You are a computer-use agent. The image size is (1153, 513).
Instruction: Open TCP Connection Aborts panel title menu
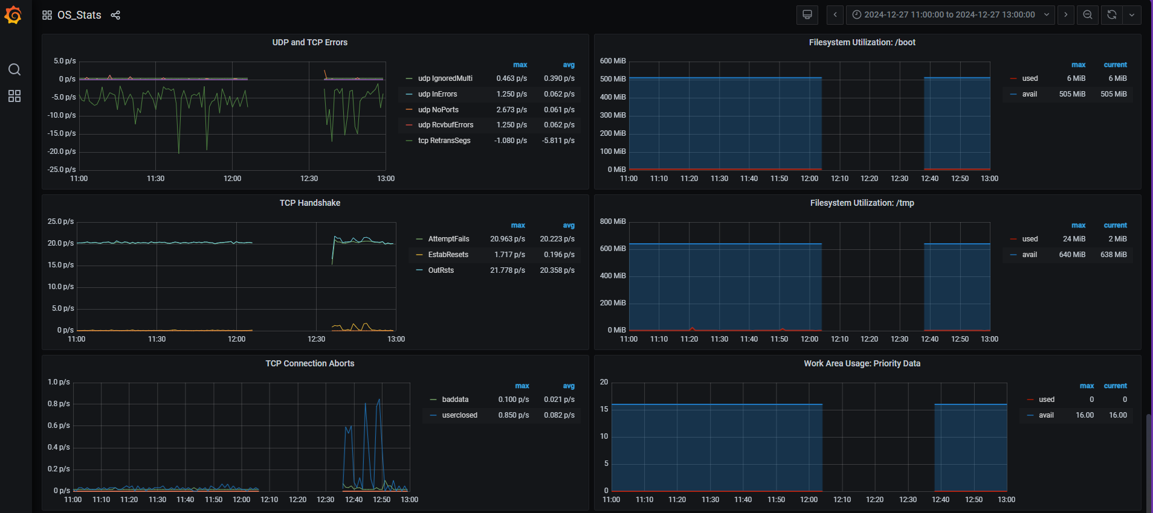click(x=310, y=363)
